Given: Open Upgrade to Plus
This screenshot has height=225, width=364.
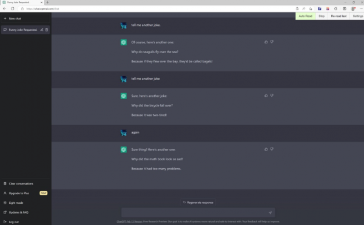Looking at the screenshot, I should [x=25, y=193].
